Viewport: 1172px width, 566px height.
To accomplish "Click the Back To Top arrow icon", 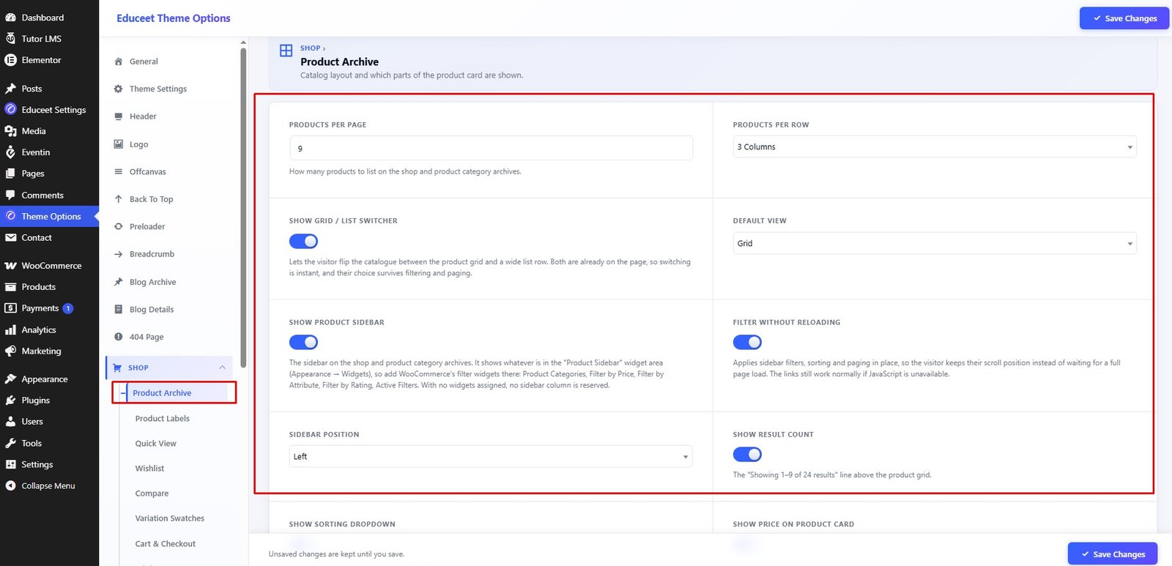I will [x=118, y=199].
